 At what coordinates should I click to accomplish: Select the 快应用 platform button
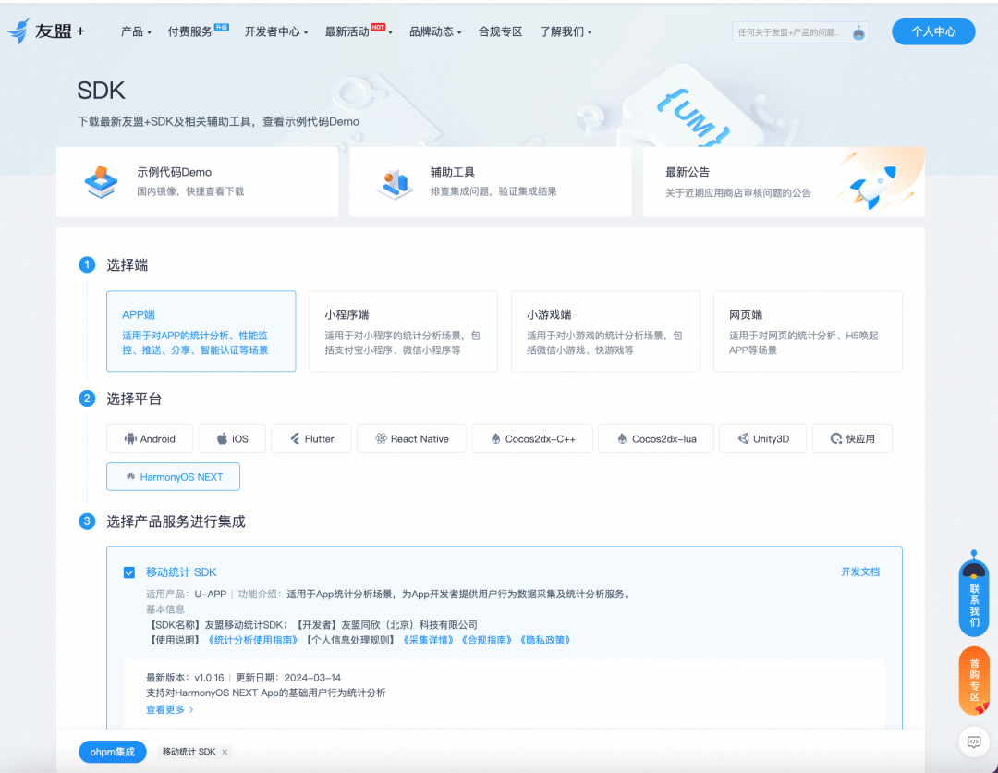pyautogui.click(x=852, y=438)
